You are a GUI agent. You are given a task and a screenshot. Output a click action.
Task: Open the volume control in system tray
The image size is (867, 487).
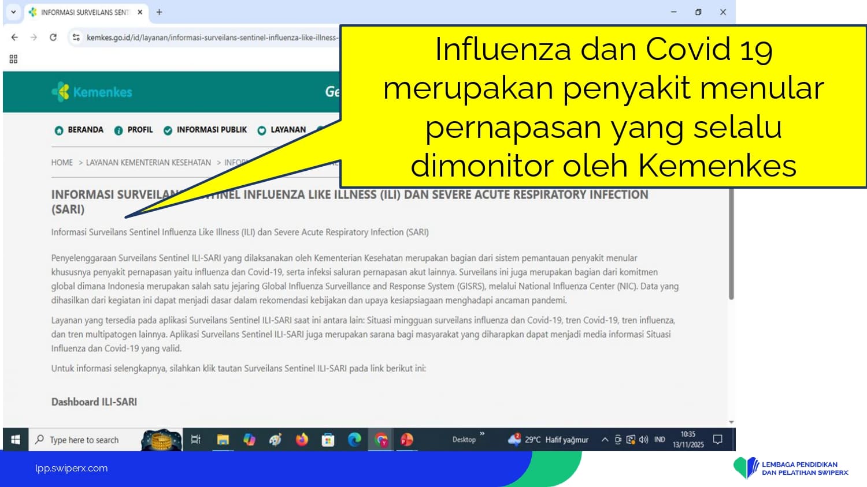[644, 440]
